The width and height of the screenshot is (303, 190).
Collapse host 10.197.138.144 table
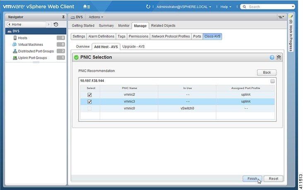[272, 81]
